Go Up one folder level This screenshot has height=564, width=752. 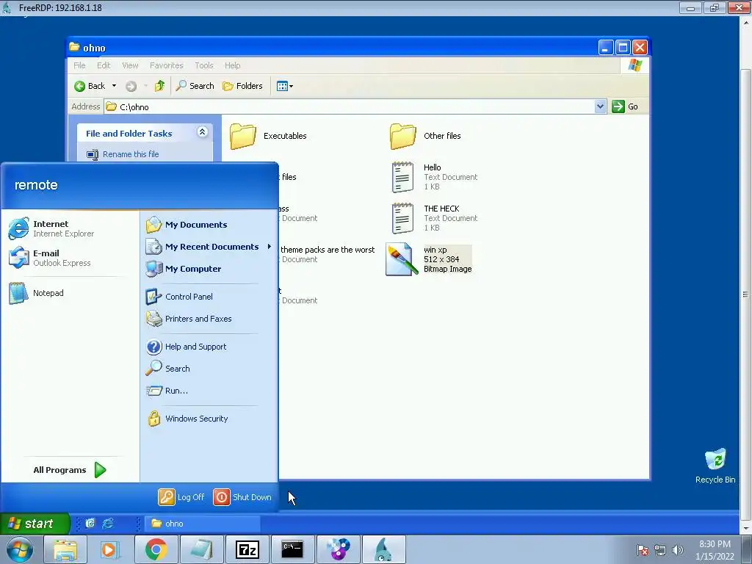click(159, 86)
